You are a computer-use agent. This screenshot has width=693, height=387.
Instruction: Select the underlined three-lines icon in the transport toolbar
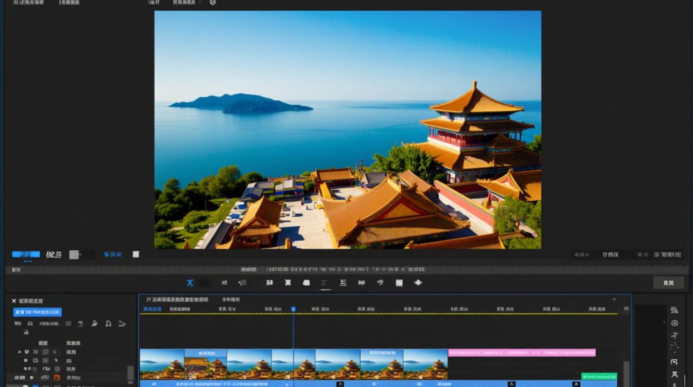pos(324,283)
